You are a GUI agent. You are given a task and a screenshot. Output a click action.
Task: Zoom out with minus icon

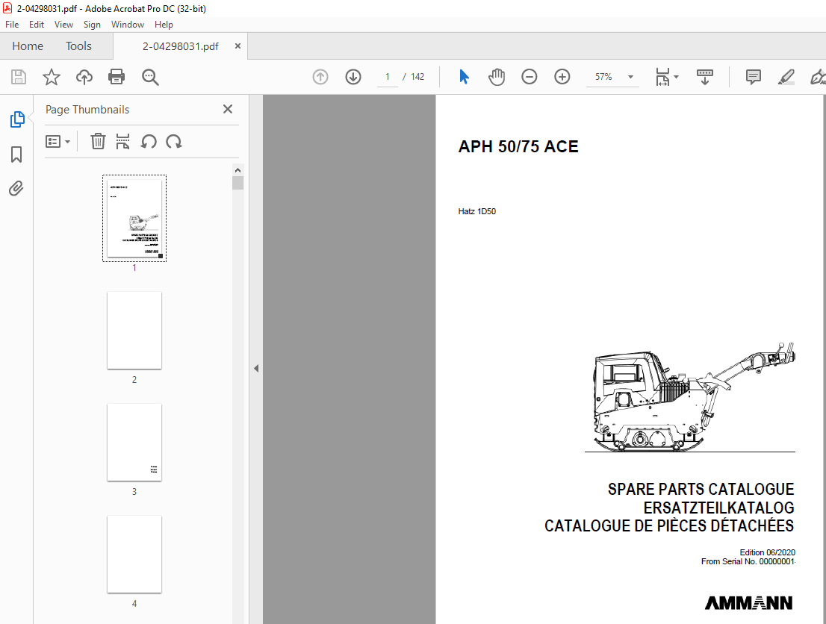coord(529,77)
